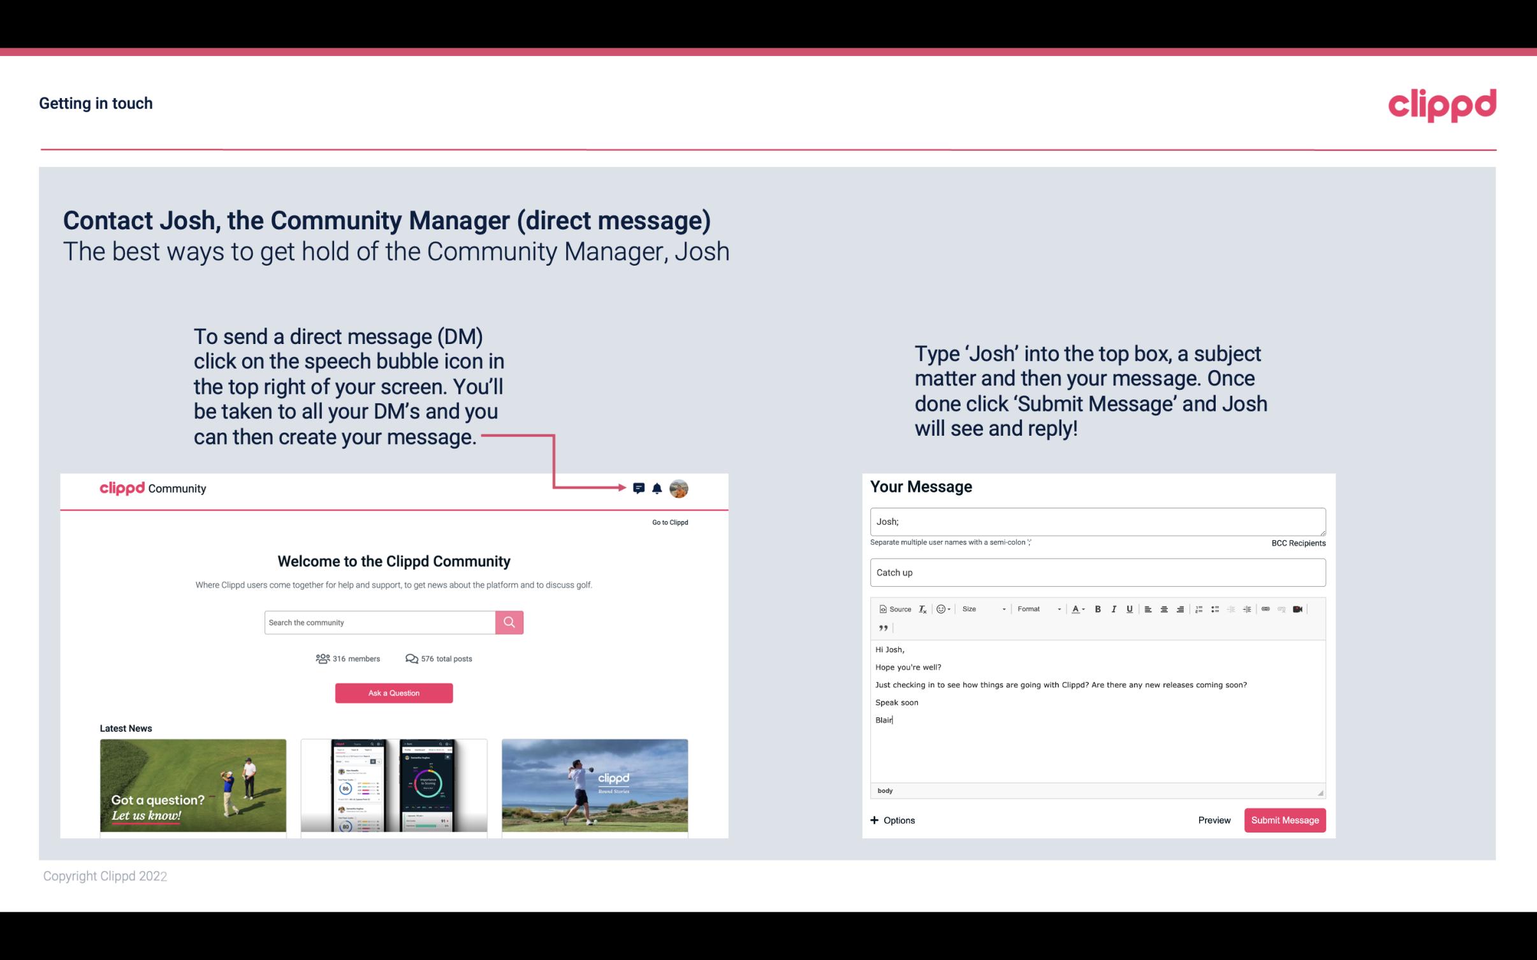This screenshot has height=960, width=1537.
Task: Click Preview before submitting message
Action: 1214,820
